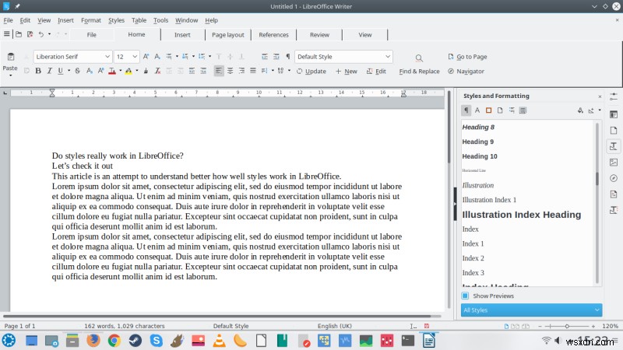Open the Styles menu
623x350 pixels.
point(116,20)
